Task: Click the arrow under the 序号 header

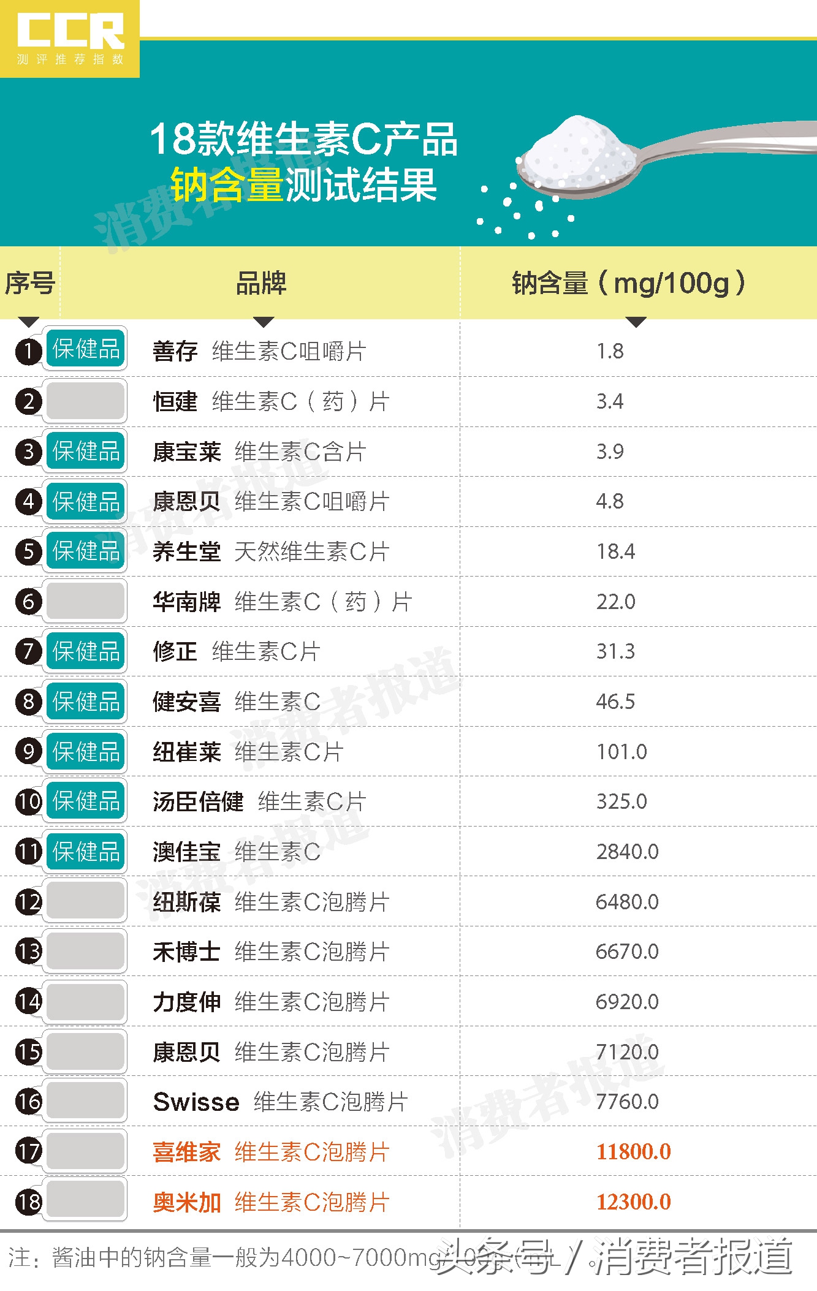Action: pyautogui.click(x=28, y=322)
